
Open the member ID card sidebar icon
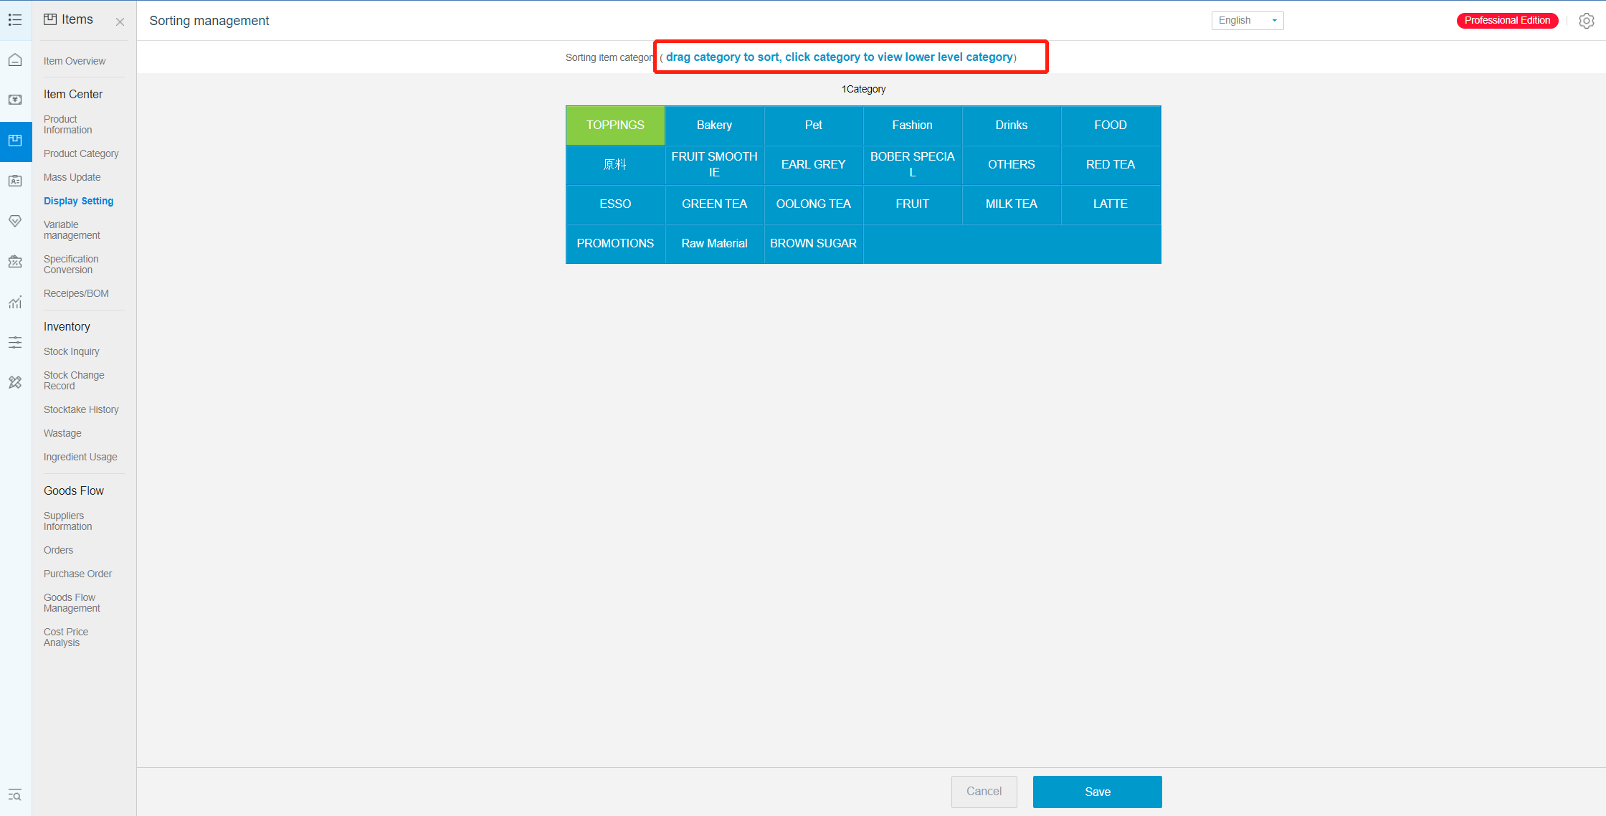15,181
